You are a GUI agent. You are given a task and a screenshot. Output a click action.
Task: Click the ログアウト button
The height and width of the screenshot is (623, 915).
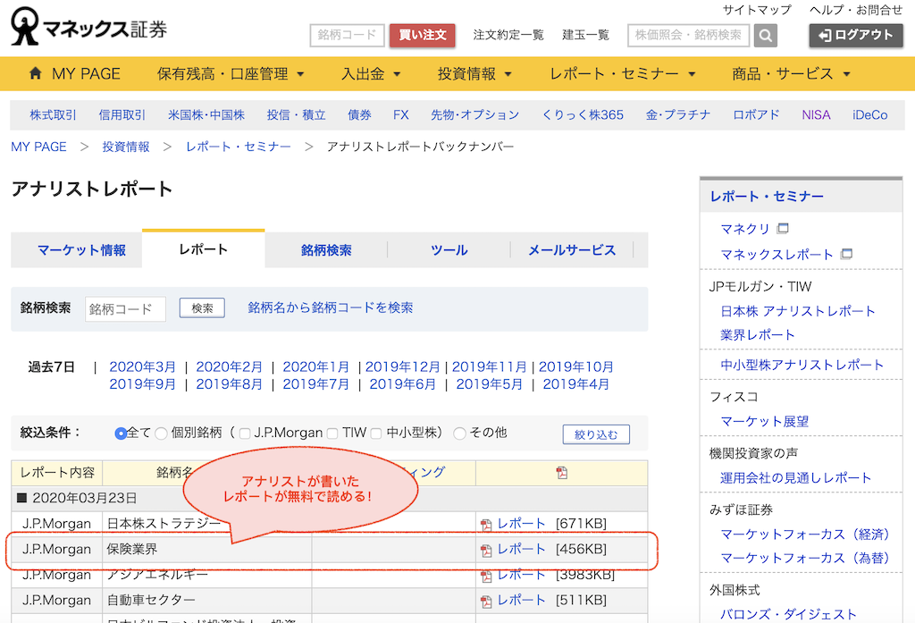click(855, 35)
